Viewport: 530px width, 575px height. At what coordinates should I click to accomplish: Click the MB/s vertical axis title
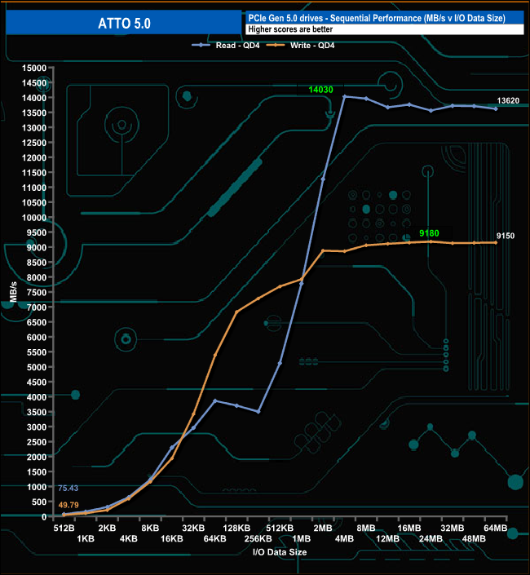coord(15,292)
